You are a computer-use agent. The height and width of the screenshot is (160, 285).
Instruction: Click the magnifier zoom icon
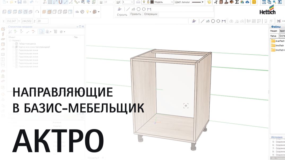274,2
